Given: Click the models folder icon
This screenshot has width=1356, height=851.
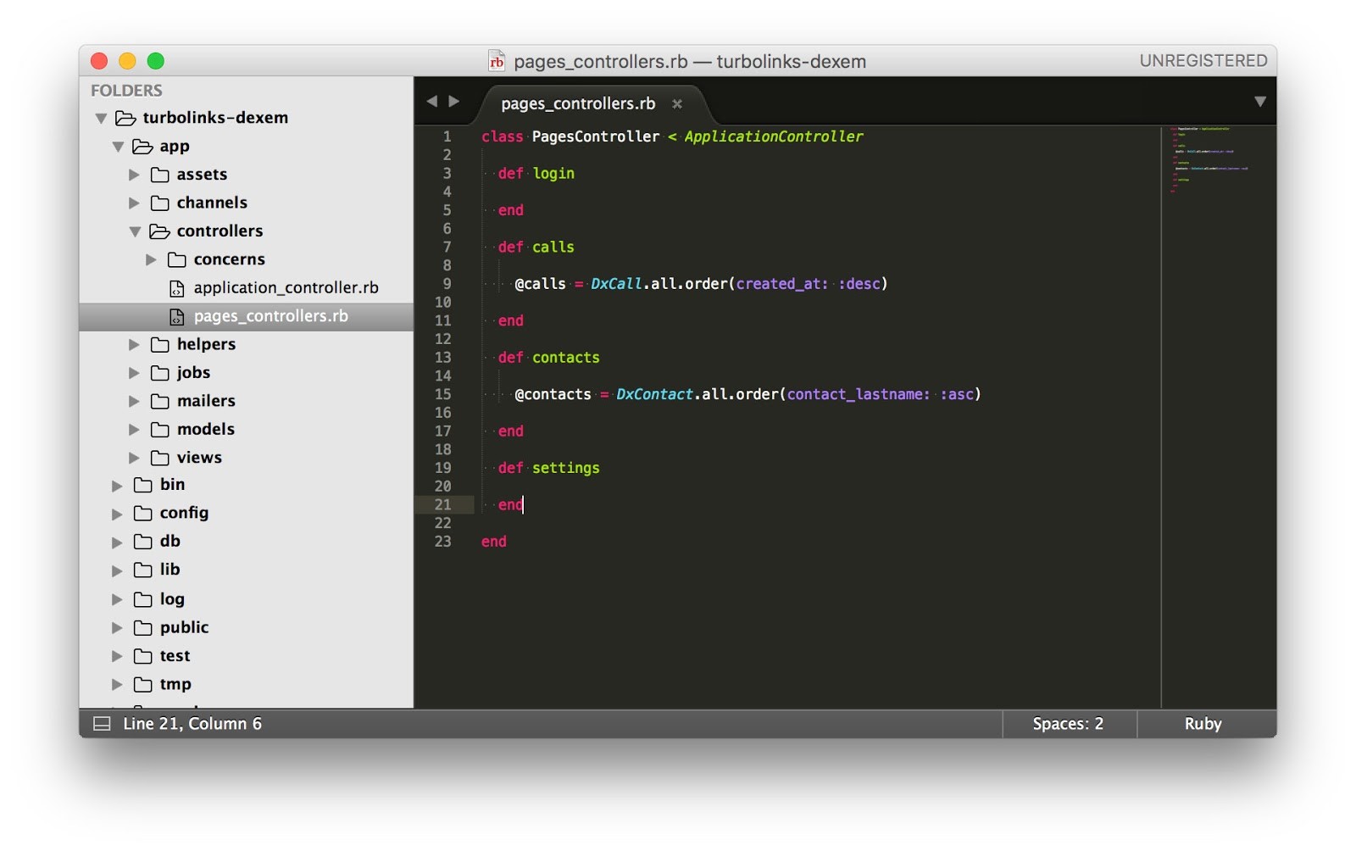Looking at the screenshot, I should [159, 430].
